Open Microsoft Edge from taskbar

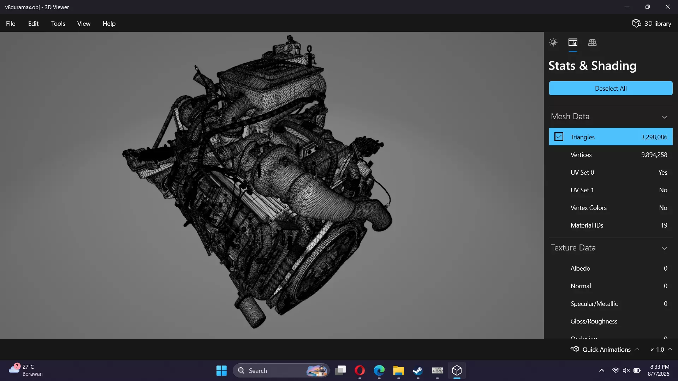click(x=379, y=370)
